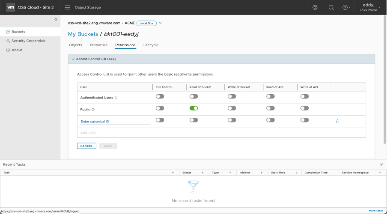This screenshot has height=214, width=387.
Task: Switch to the Lifecycle tab
Action: (x=151, y=45)
